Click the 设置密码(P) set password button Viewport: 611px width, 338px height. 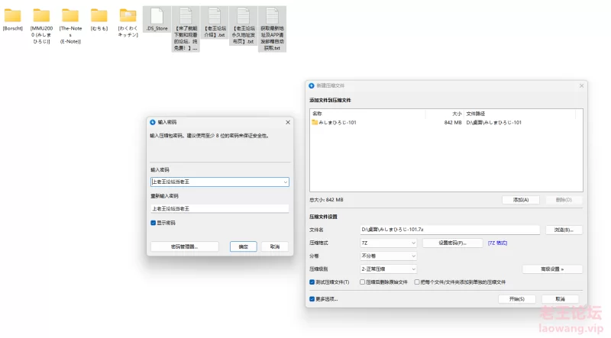452,243
